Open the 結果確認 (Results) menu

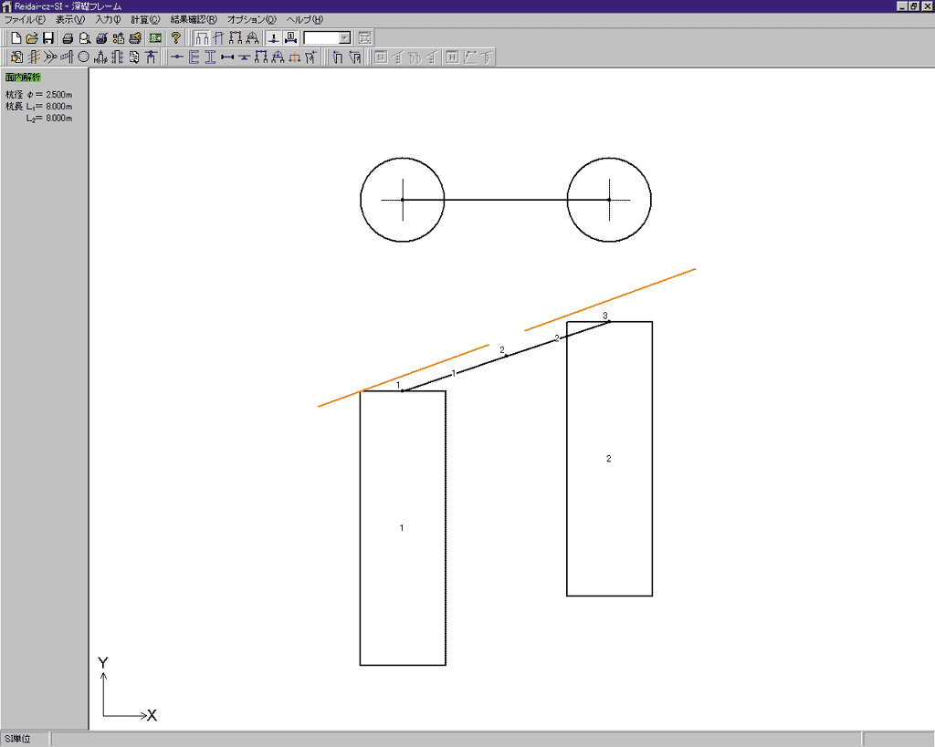194,19
